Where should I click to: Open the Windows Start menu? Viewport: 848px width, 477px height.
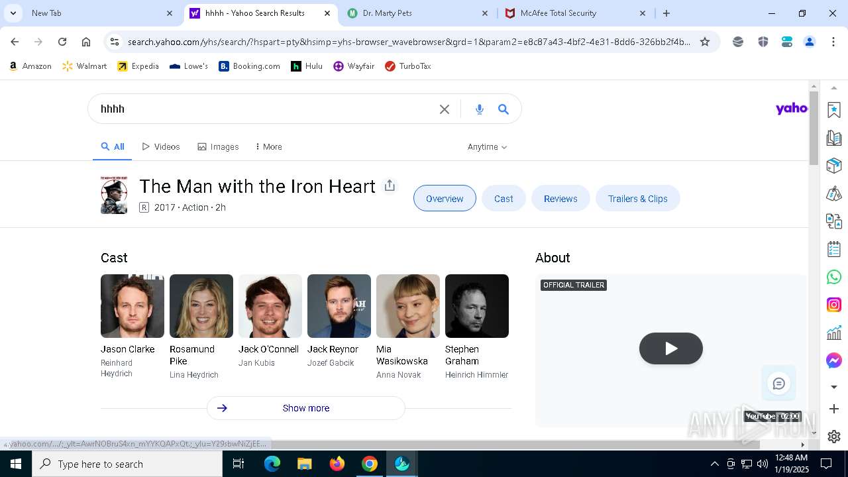point(16,464)
